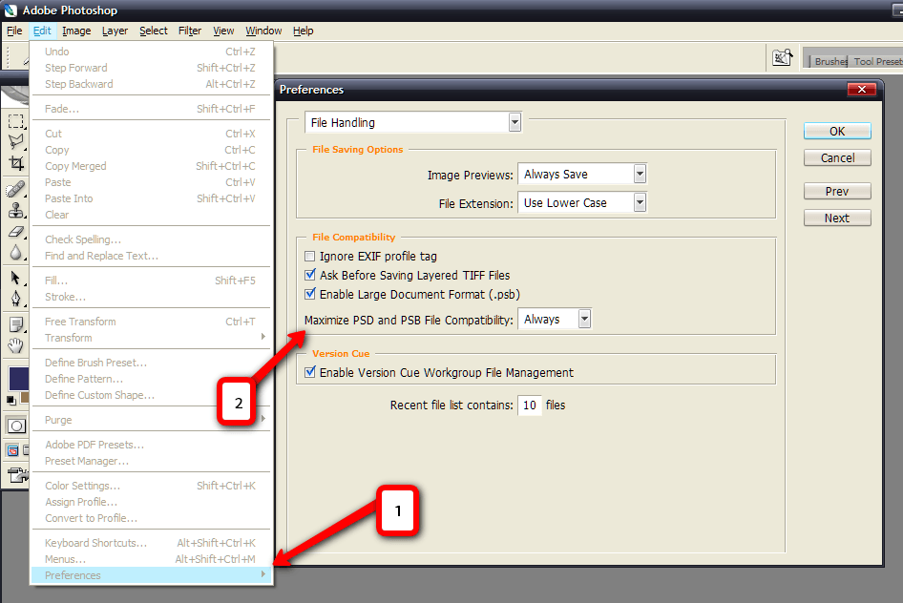Image resolution: width=903 pixels, height=603 pixels.
Task: Pick the Healing Brush tool
Action: [x=15, y=189]
